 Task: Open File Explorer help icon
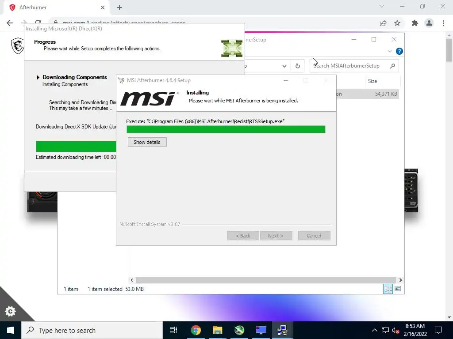click(399, 51)
